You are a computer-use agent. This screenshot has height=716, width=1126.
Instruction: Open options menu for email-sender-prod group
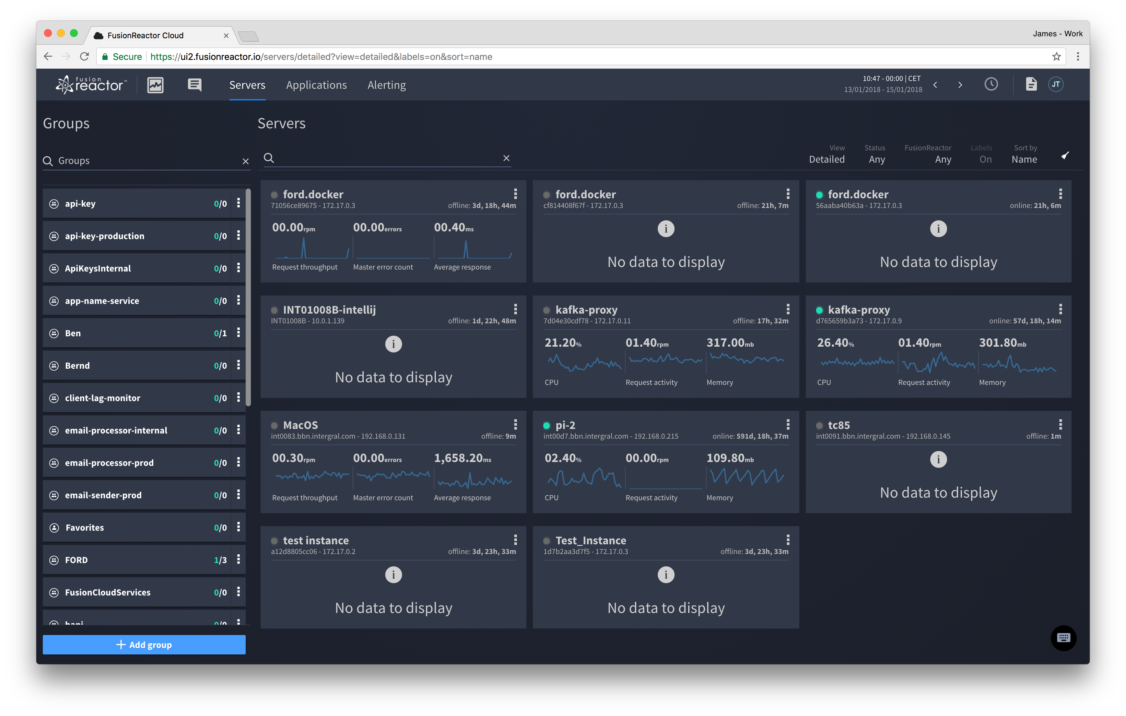tap(239, 494)
